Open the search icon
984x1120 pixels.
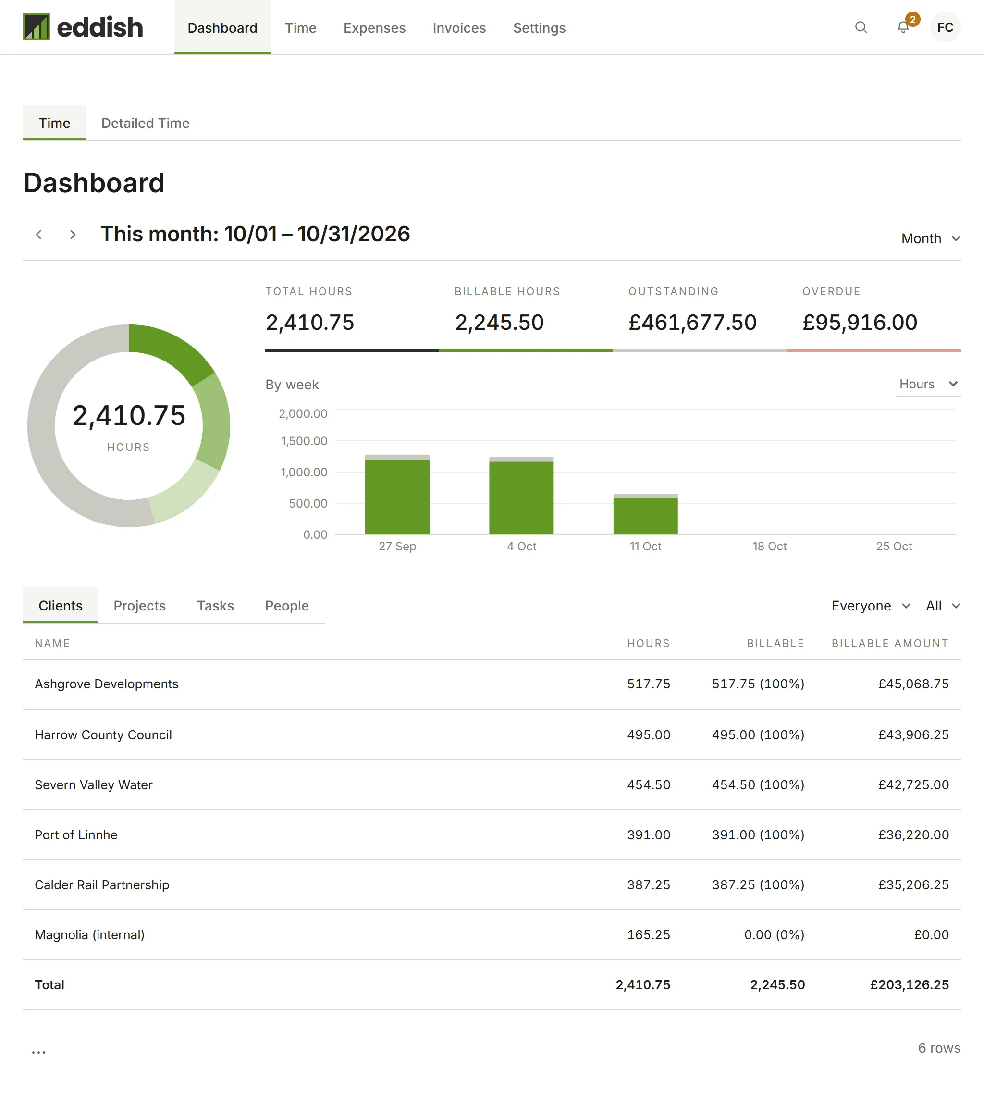tap(861, 27)
